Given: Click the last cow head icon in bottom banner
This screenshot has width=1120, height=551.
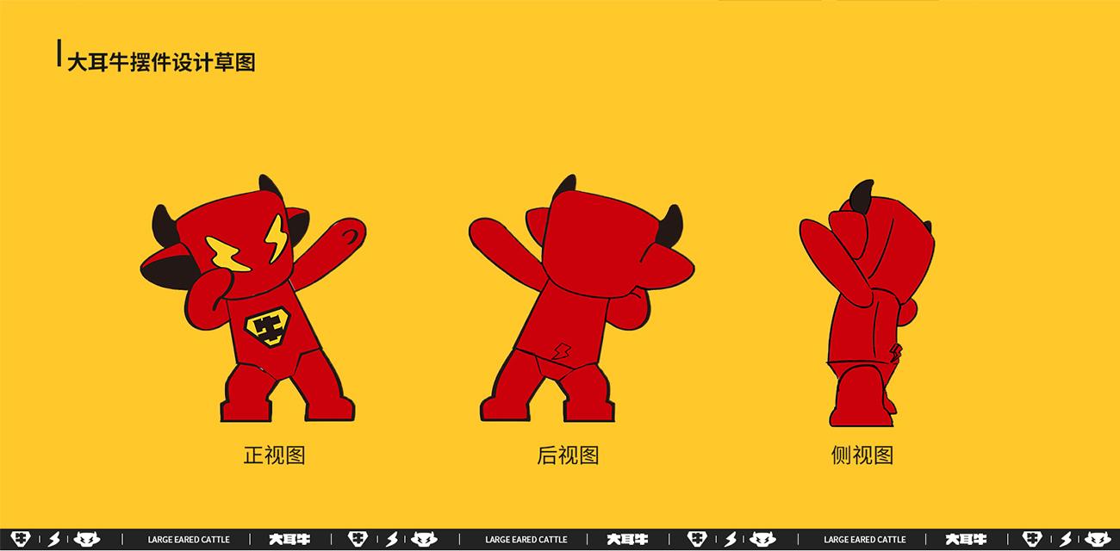Looking at the screenshot, I should (x=1098, y=540).
